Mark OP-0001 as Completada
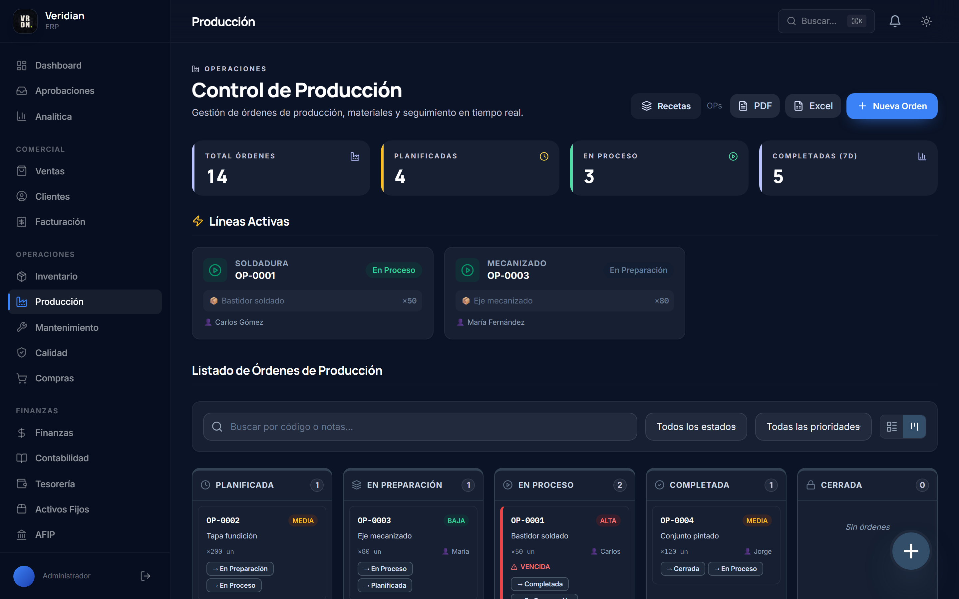This screenshot has height=599, width=959. click(540, 584)
